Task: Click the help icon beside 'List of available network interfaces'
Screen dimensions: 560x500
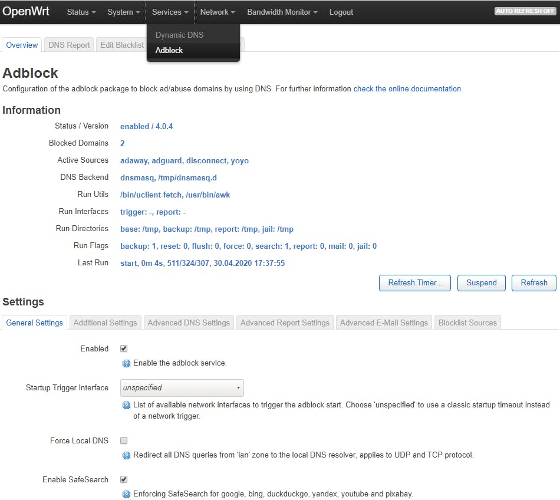Action: pyautogui.click(x=126, y=405)
